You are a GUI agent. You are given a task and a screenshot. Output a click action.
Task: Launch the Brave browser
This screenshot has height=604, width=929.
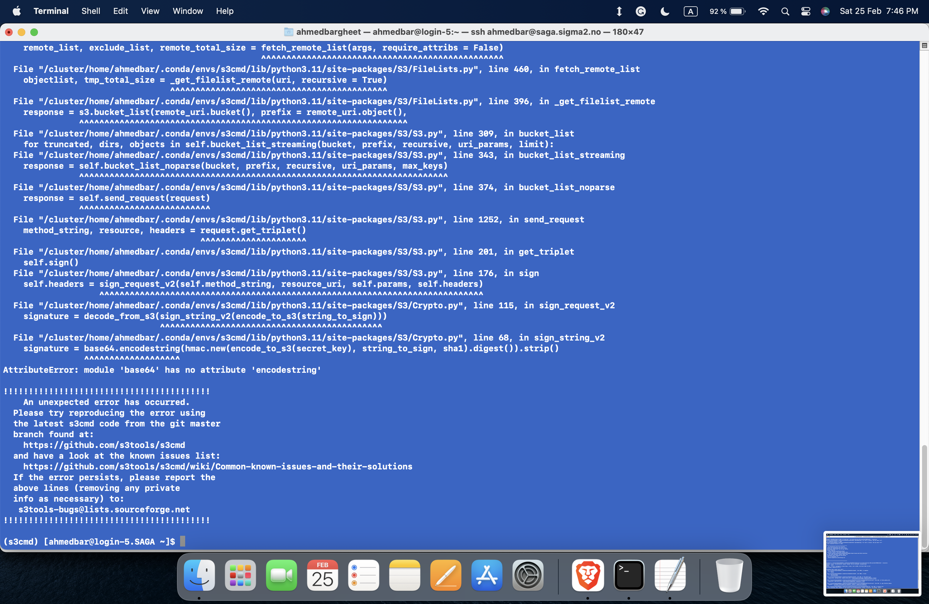[x=588, y=576]
